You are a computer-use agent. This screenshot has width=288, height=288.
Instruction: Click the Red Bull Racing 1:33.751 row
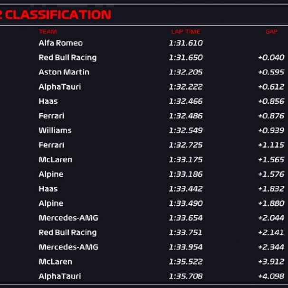(x=144, y=232)
